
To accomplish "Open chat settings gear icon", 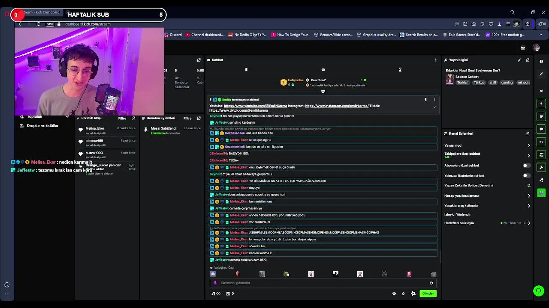I will pyautogui.click(x=403, y=293).
